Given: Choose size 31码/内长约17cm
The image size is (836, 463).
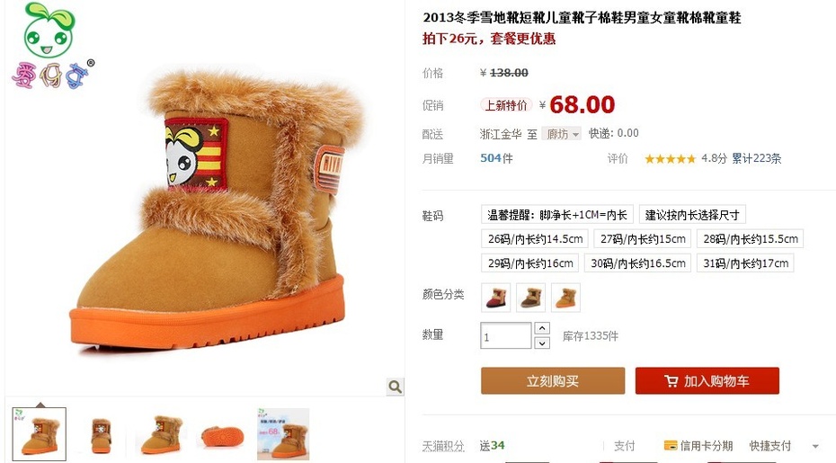Looking at the screenshot, I should coord(745,263).
